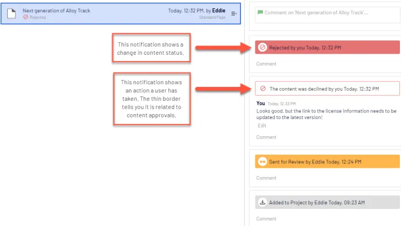The image size is (401, 226).
Task: Click Edit under your comment
Action: [x=262, y=126]
